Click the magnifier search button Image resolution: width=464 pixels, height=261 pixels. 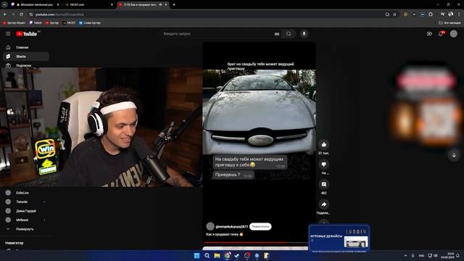click(x=289, y=34)
